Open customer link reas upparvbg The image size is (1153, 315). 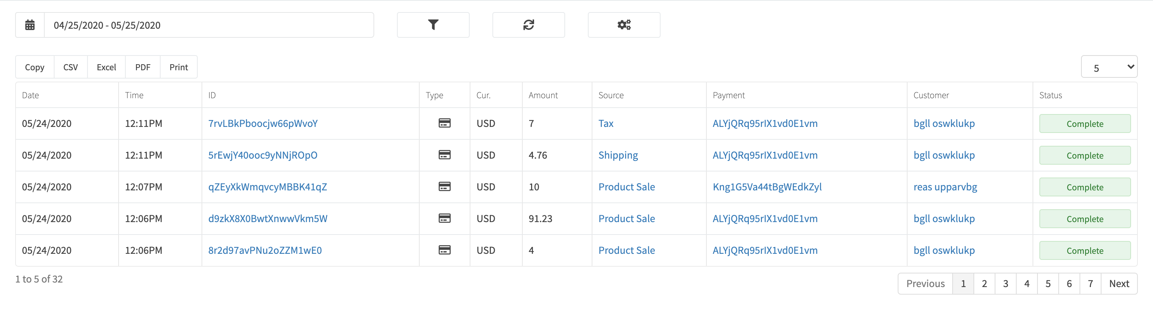pos(945,187)
